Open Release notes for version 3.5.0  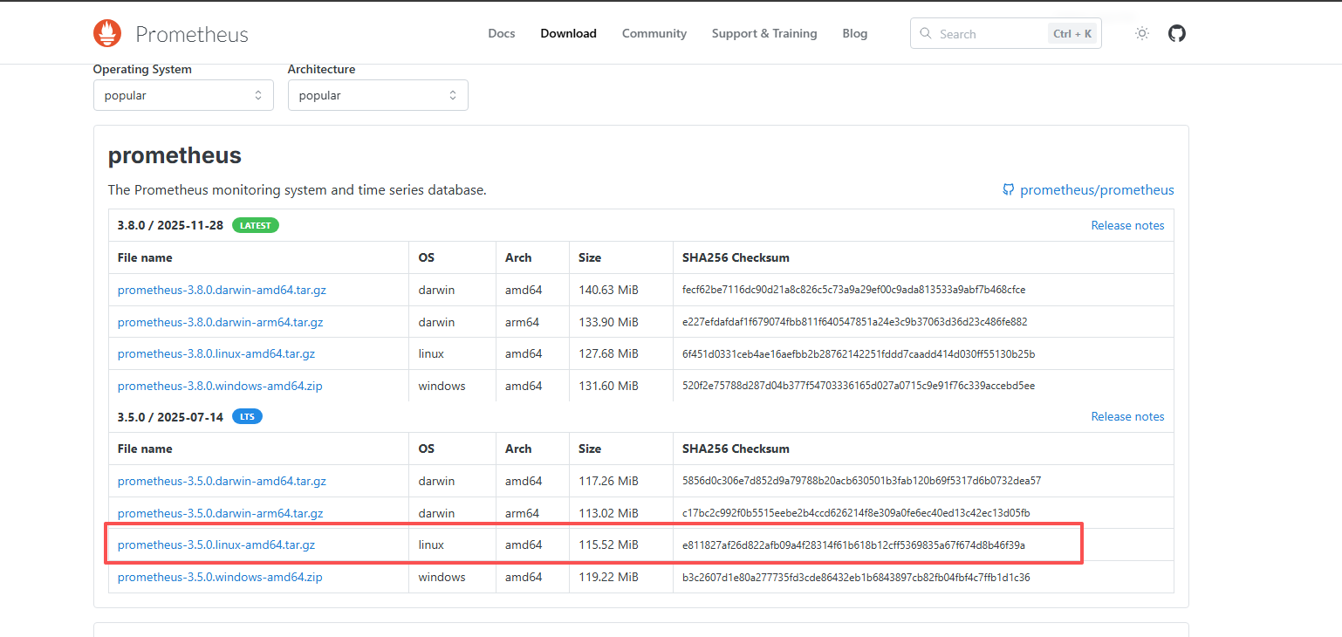pyautogui.click(x=1127, y=416)
